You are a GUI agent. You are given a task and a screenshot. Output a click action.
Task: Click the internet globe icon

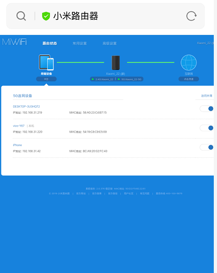point(189,62)
